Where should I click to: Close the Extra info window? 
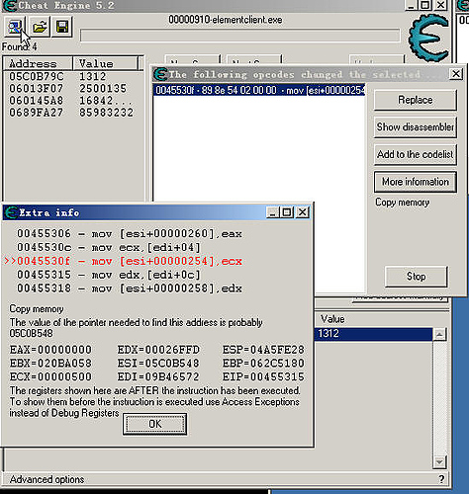pyautogui.click(x=303, y=212)
